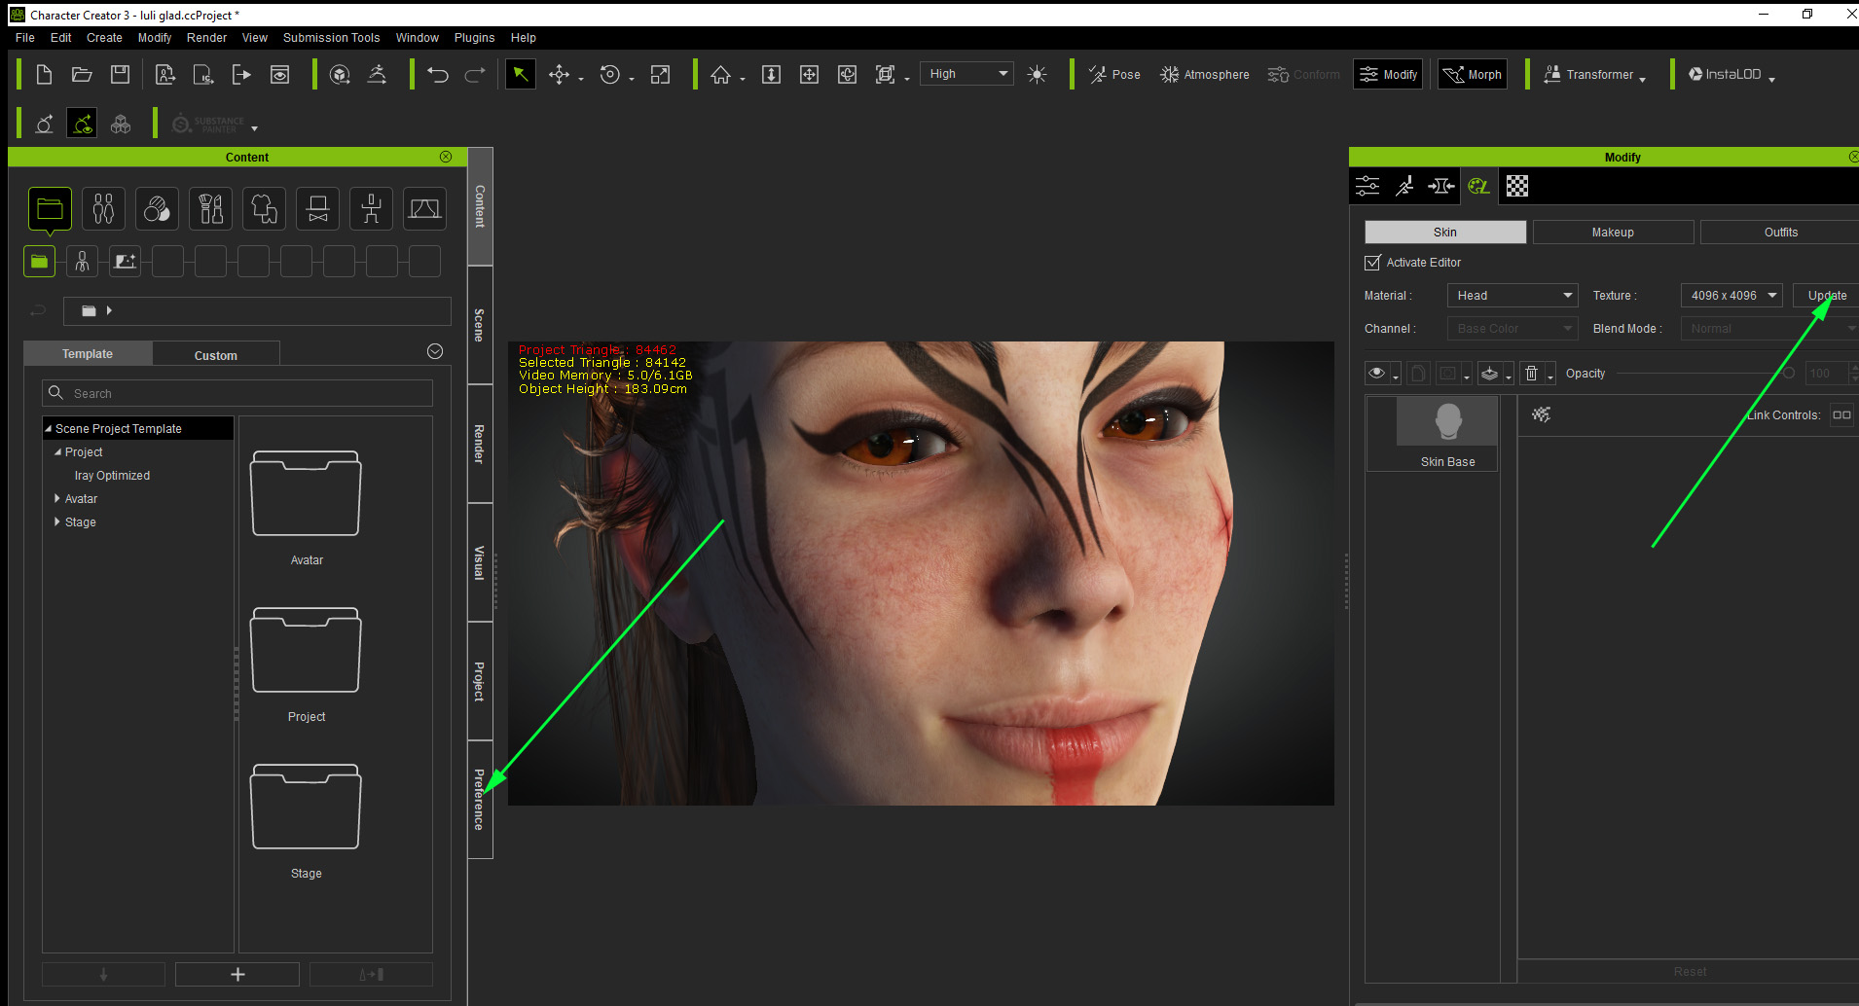Open the Motion pose tab icon in Modify
Image resolution: width=1859 pixels, height=1006 pixels.
1404,187
